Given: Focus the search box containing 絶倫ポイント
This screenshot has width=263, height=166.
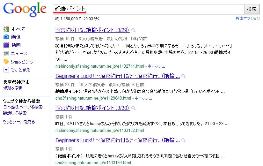Looking at the screenshot, I should tap(149, 9).
